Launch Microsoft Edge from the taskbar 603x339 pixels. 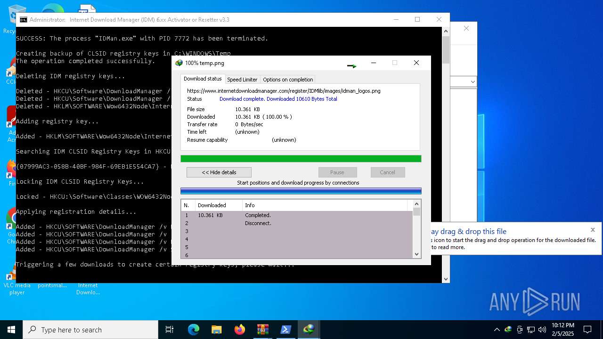194,330
